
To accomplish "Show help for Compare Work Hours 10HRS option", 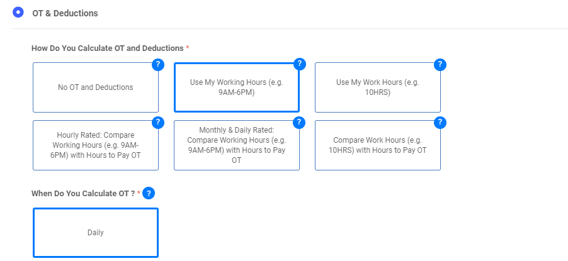I will (x=440, y=122).
